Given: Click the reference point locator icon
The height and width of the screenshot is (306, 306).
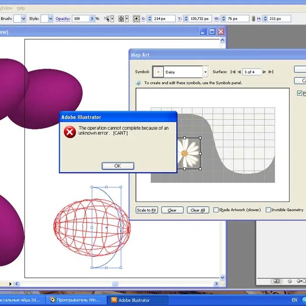Looking at the screenshot, I should (136, 19).
